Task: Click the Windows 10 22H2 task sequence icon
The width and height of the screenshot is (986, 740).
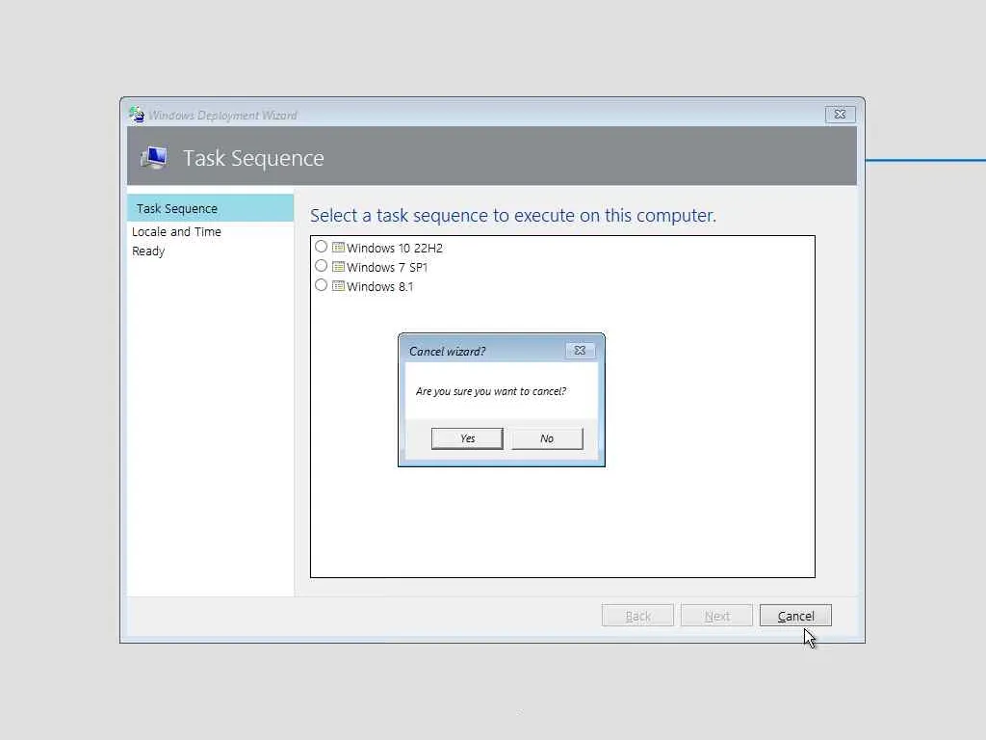Action: (338, 248)
